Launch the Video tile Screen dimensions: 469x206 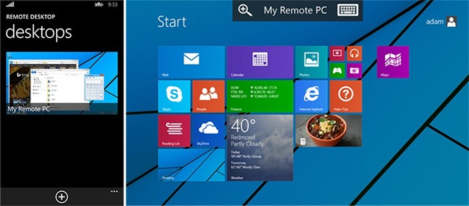coord(337,53)
